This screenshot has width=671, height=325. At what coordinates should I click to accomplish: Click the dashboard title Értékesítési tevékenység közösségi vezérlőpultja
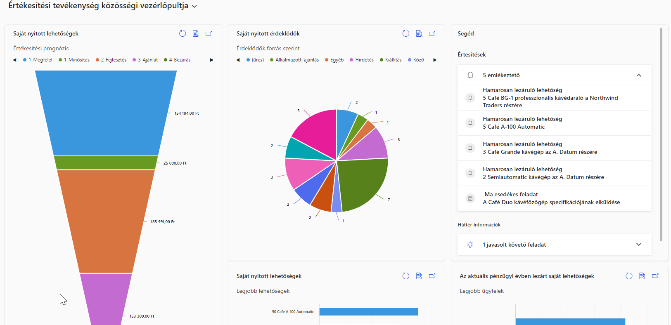[x=98, y=6]
